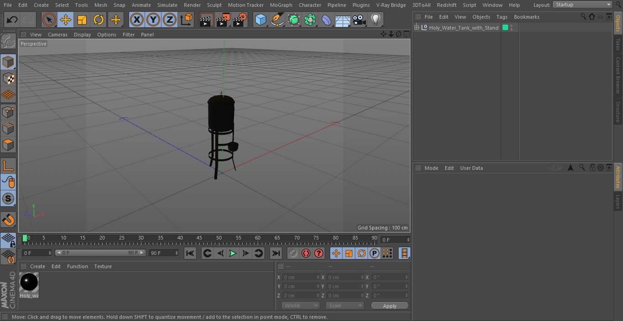Image resolution: width=623 pixels, height=321 pixels.
Task: Expand the Holy_Water_Tank_with_Stand object tree
Action: (416, 28)
